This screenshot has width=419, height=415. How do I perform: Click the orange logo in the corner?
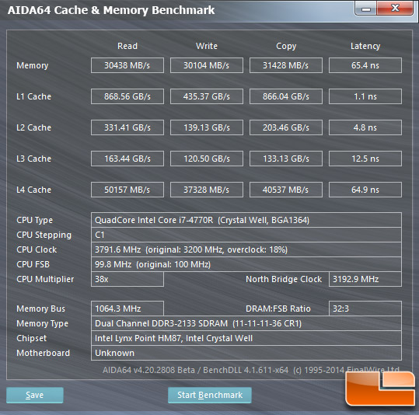[380, 389]
